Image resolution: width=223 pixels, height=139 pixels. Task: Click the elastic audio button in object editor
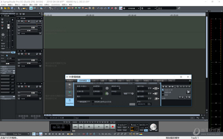pyautogui.click(x=84, y=102)
